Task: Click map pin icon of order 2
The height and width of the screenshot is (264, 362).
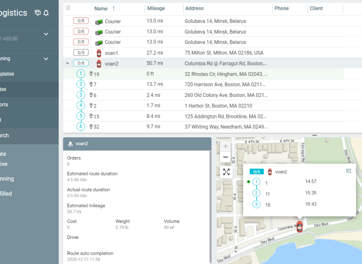Action: click(x=91, y=105)
